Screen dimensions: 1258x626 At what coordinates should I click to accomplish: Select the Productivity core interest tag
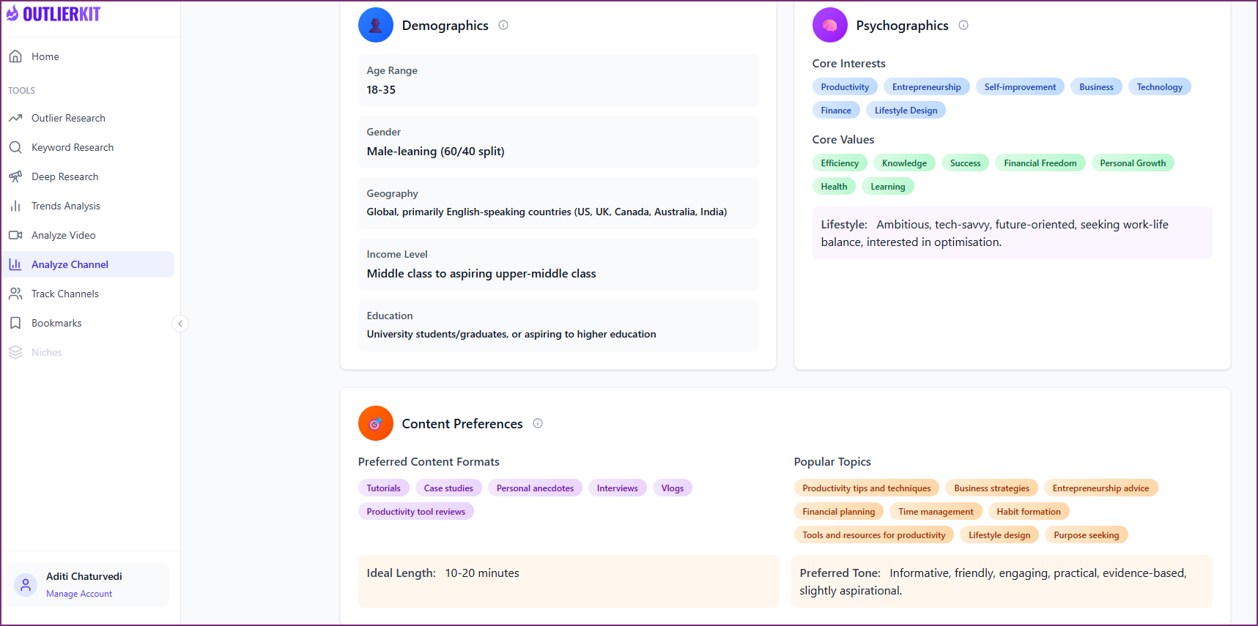[x=845, y=87]
